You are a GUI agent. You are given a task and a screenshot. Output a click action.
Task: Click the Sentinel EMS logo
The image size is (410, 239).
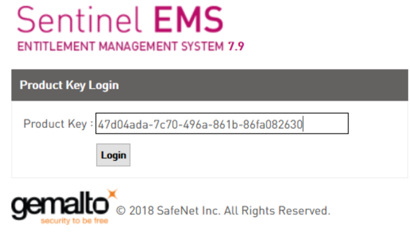coord(130,29)
